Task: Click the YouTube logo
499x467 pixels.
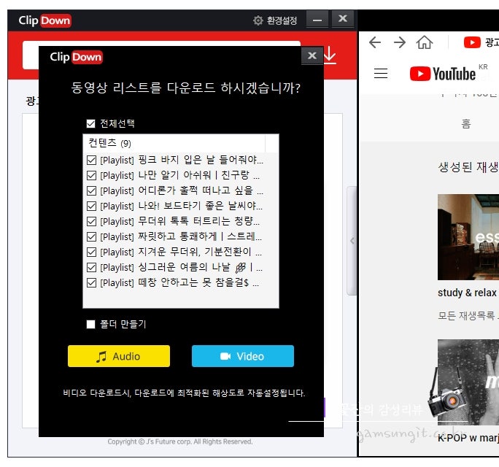Action: point(443,74)
